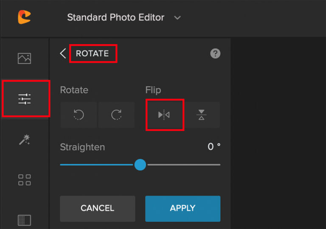Click the gray right side of Straighten track
Viewport: 326px width, 229px height.
184,165
